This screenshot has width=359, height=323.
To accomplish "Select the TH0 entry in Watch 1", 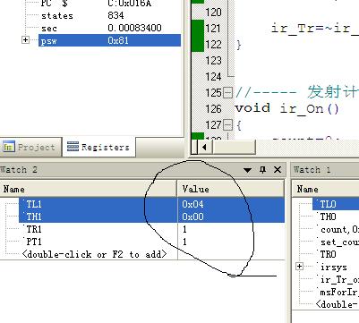I will pos(328,217).
